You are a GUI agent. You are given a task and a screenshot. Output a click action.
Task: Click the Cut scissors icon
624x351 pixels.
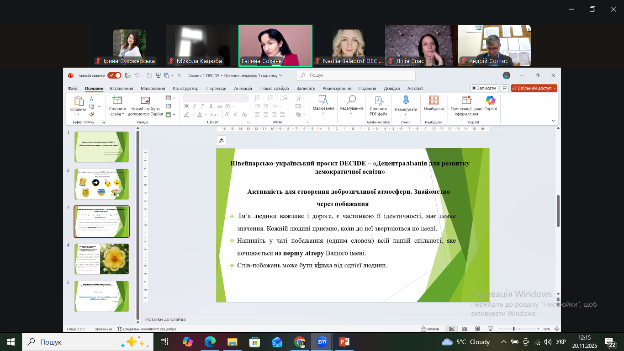click(x=91, y=98)
